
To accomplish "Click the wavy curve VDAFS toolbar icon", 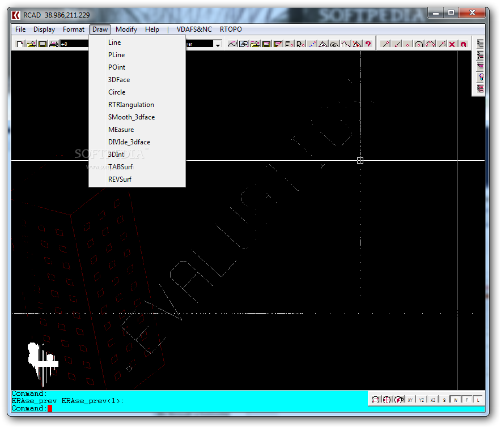I will click(232, 44).
